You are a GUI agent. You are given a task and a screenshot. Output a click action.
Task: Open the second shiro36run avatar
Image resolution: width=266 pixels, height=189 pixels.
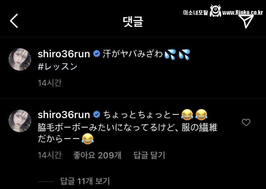pos(20,121)
